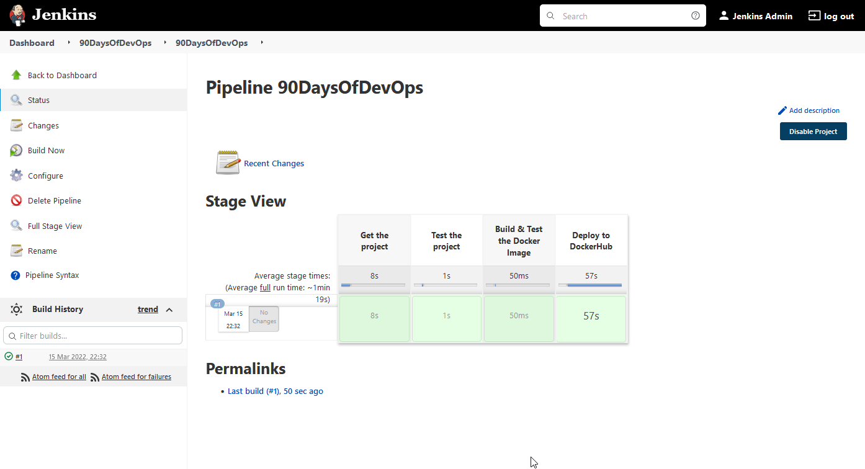
Task: Collapse the Build History panel chevron
Action: click(x=169, y=310)
